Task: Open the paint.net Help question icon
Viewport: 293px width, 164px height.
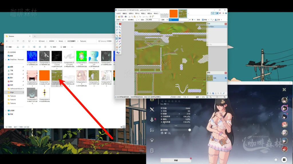Action: [x=226, y=13]
